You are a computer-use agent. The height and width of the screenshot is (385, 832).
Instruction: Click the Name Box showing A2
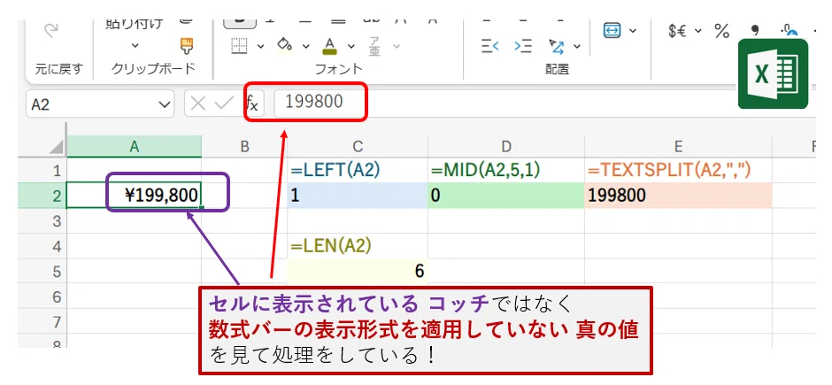click(x=100, y=104)
